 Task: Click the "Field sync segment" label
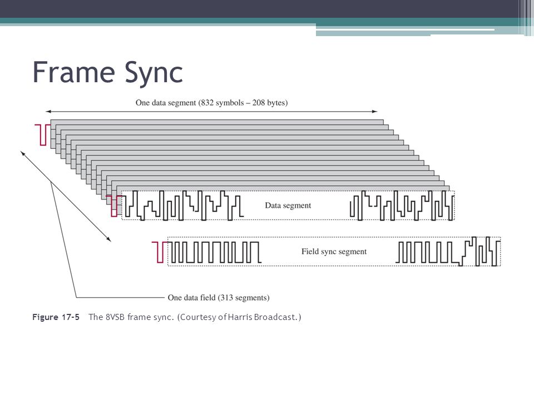pos(334,251)
